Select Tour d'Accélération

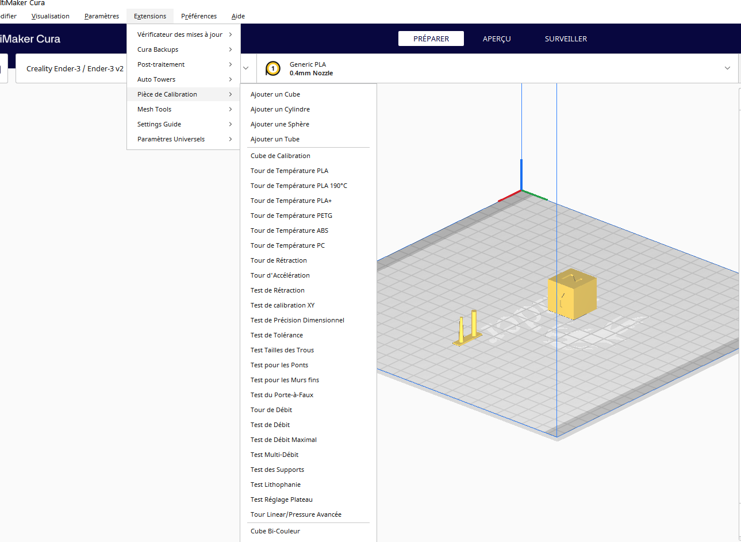coord(308,275)
